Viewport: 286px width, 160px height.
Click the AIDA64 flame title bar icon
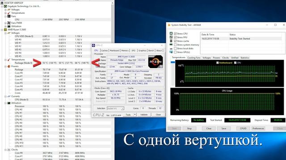coord(169,25)
